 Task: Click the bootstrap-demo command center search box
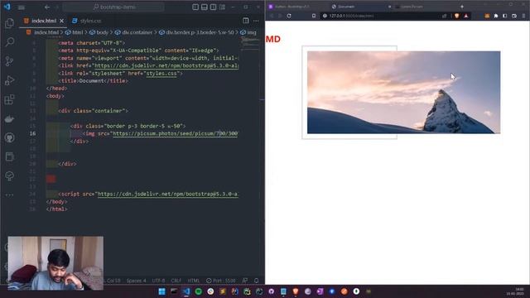click(x=113, y=7)
